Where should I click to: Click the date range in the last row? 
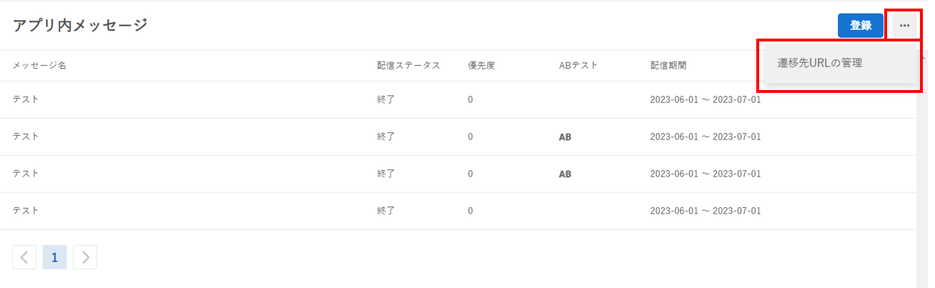(x=706, y=211)
